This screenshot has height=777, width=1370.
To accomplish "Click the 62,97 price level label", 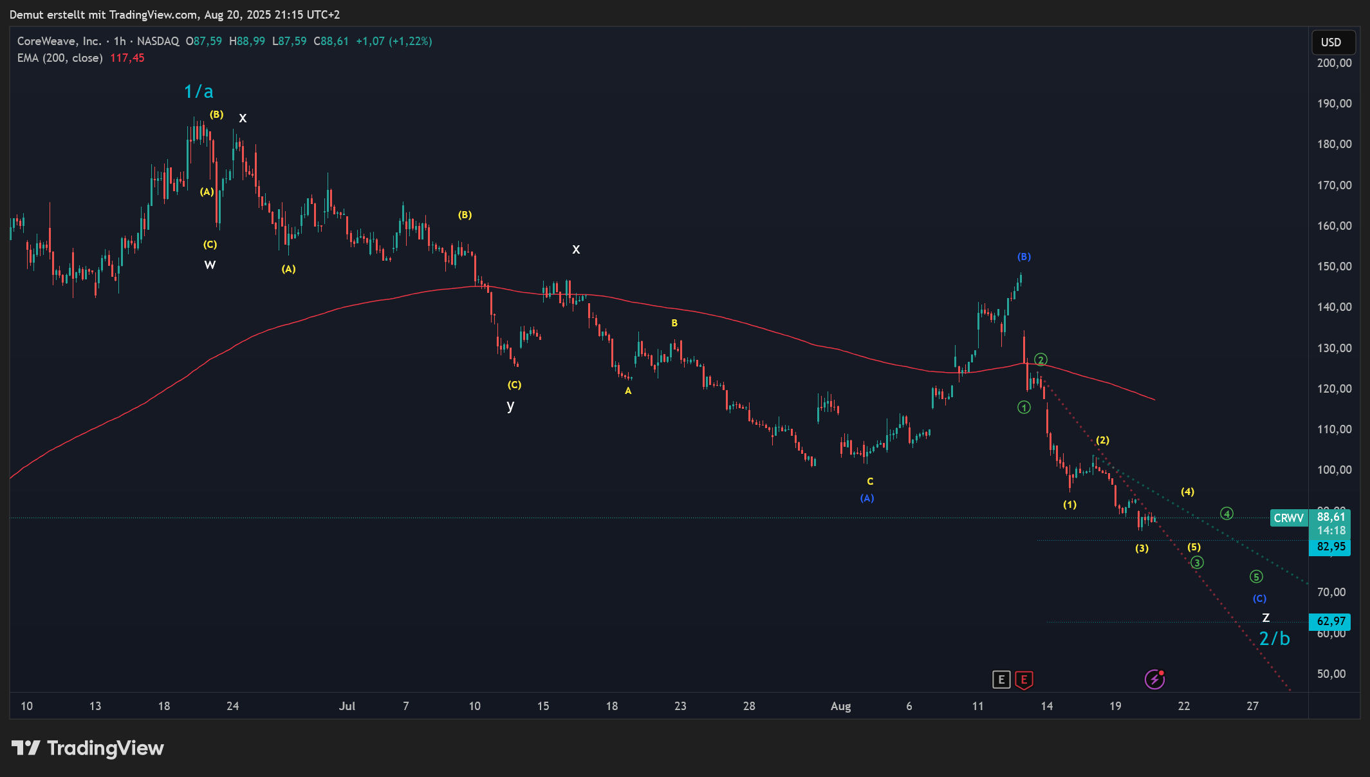I will click(x=1331, y=621).
